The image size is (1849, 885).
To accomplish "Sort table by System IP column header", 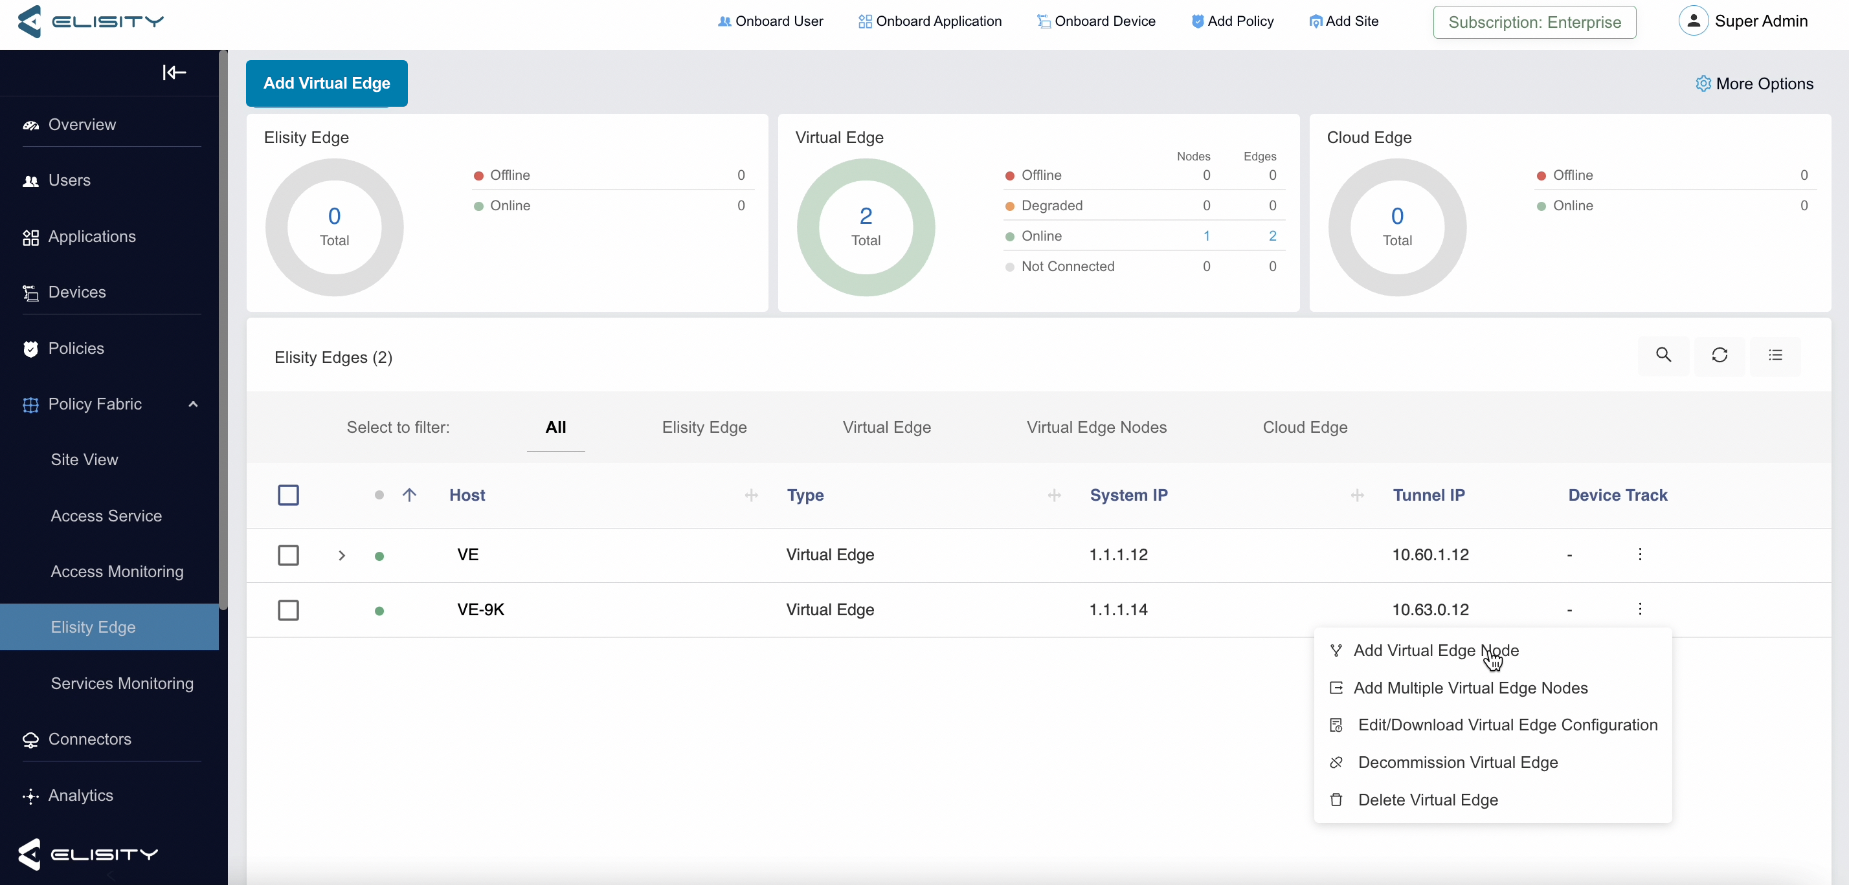I will click(1128, 495).
